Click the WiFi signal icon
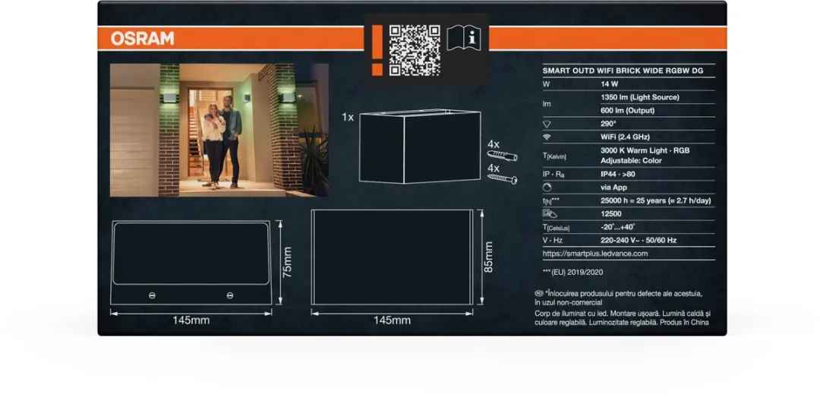This screenshot has height=397, width=820. [x=547, y=137]
